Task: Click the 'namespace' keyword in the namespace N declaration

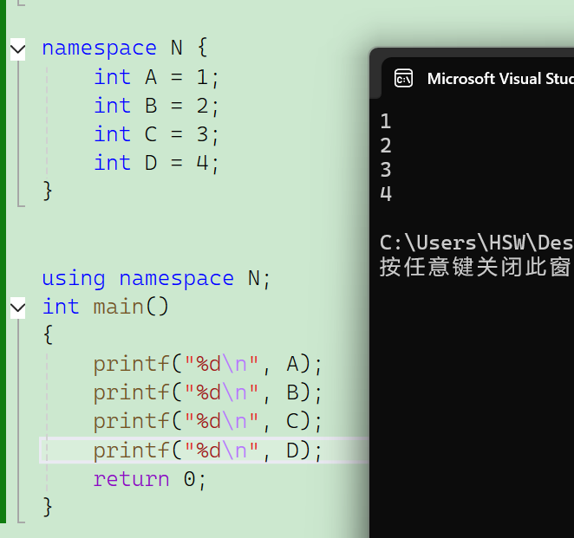Action: pyautogui.click(x=99, y=49)
